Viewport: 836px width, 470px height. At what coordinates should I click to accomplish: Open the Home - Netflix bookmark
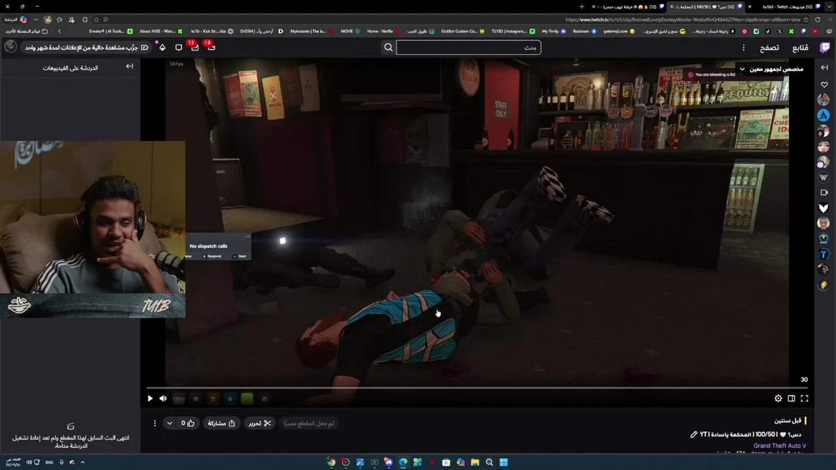pyautogui.click(x=383, y=31)
